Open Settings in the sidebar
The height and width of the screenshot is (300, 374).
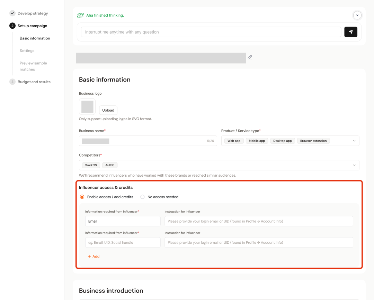click(27, 51)
